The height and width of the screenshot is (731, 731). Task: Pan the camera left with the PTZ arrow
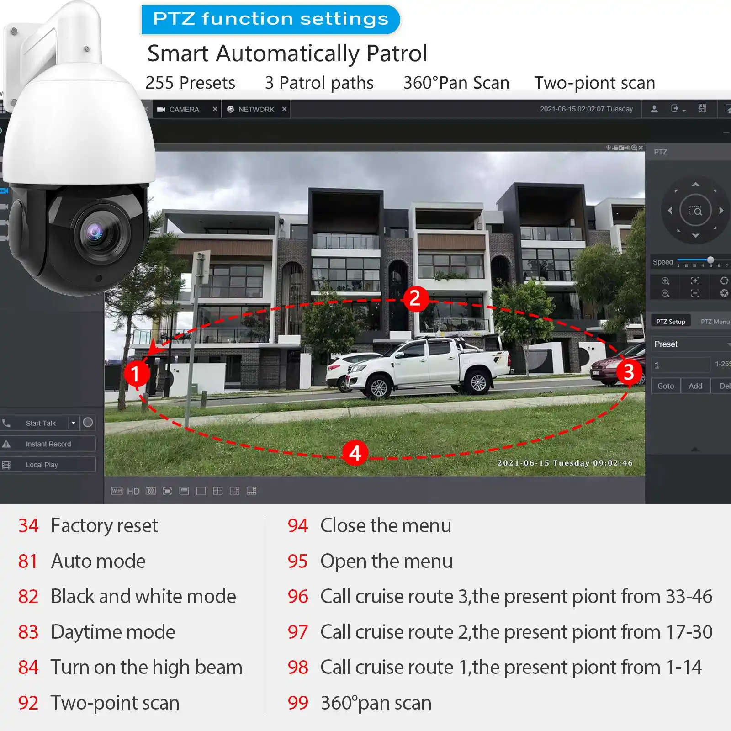coord(670,210)
